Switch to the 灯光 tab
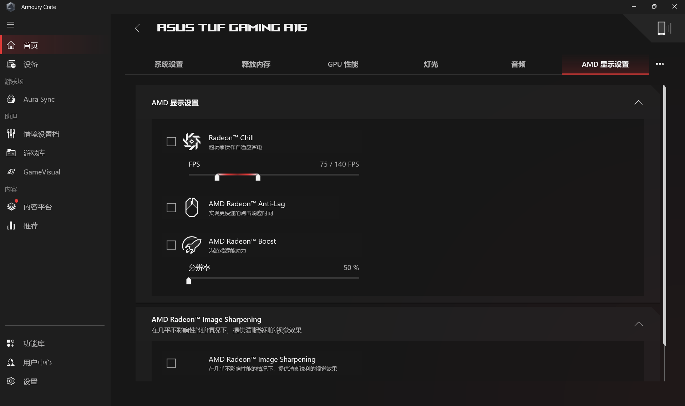Screen dimensions: 685x406 pos(431,64)
